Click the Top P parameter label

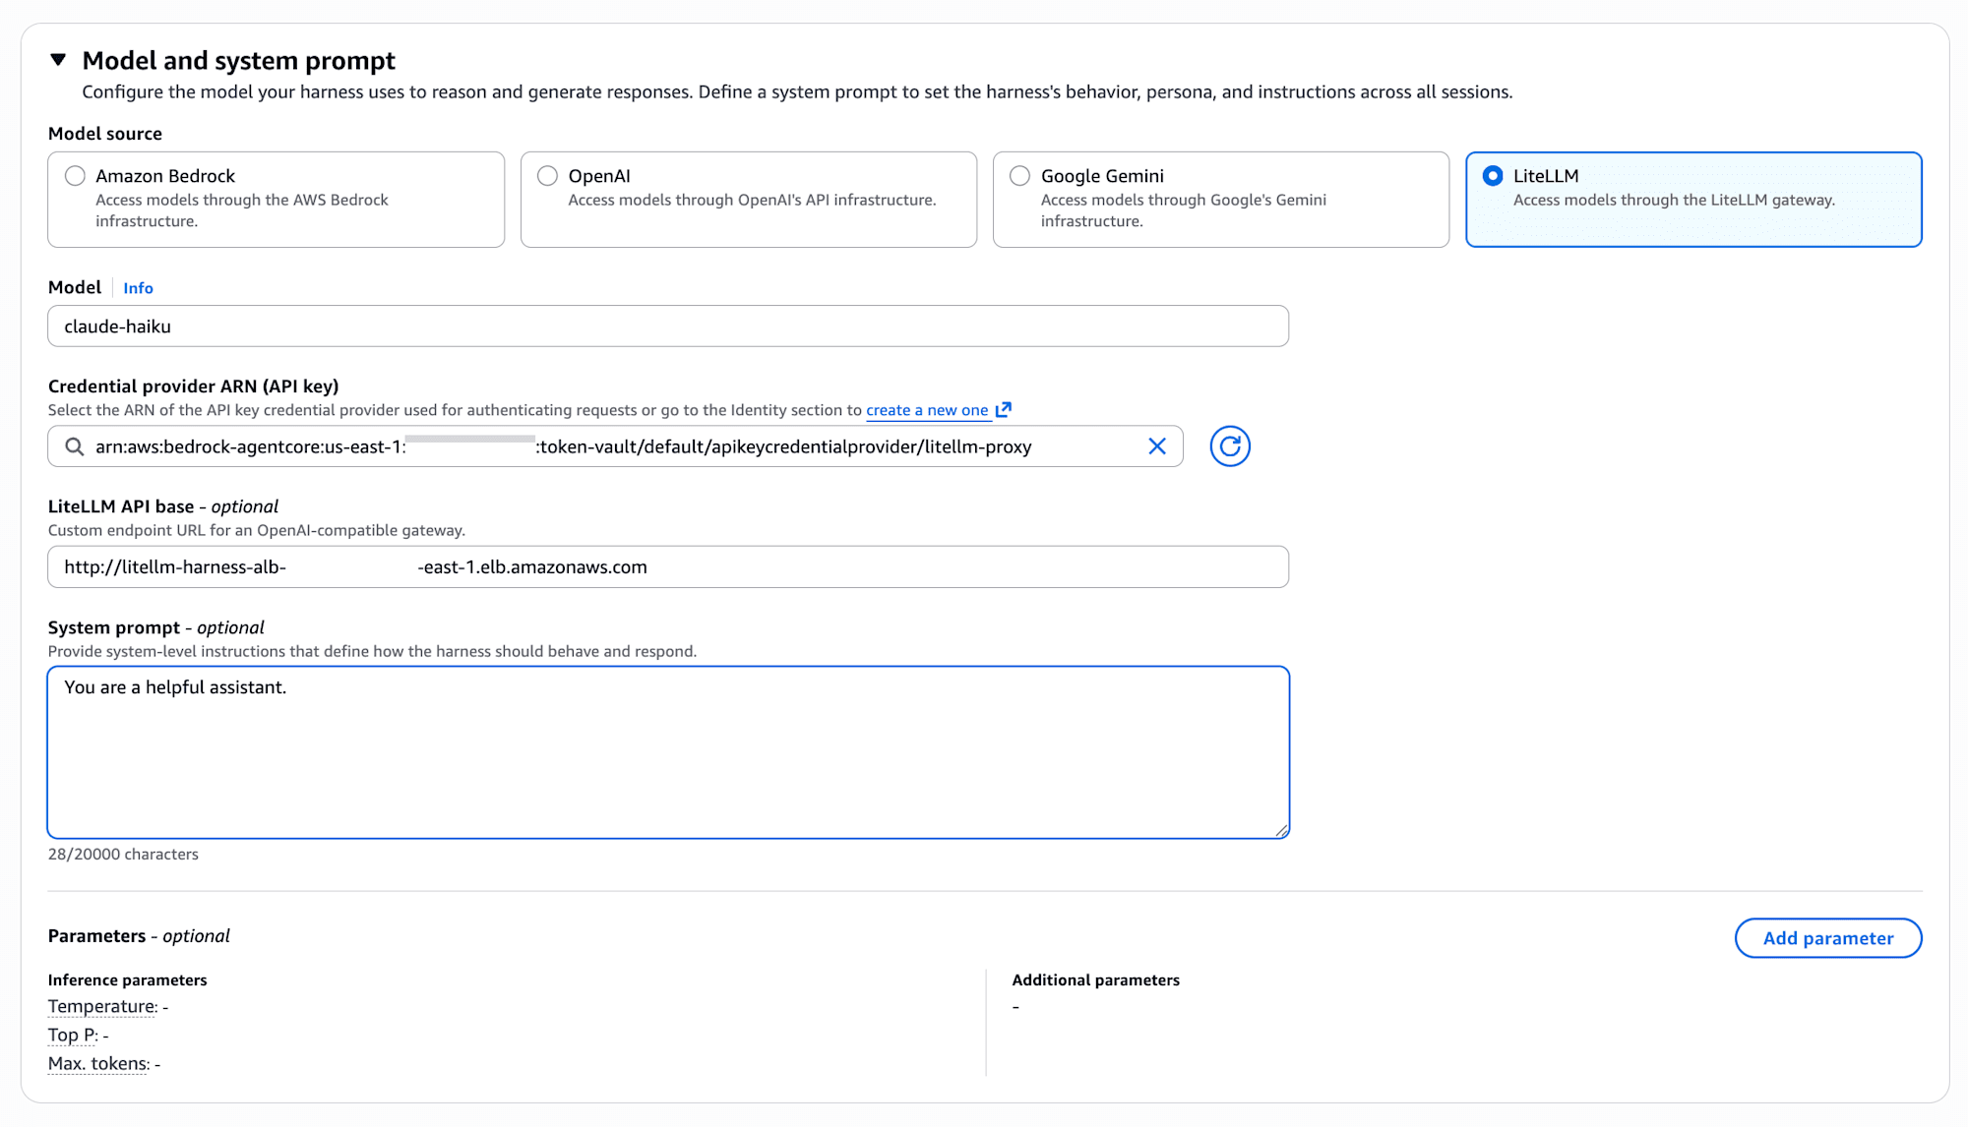coord(73,1035)
